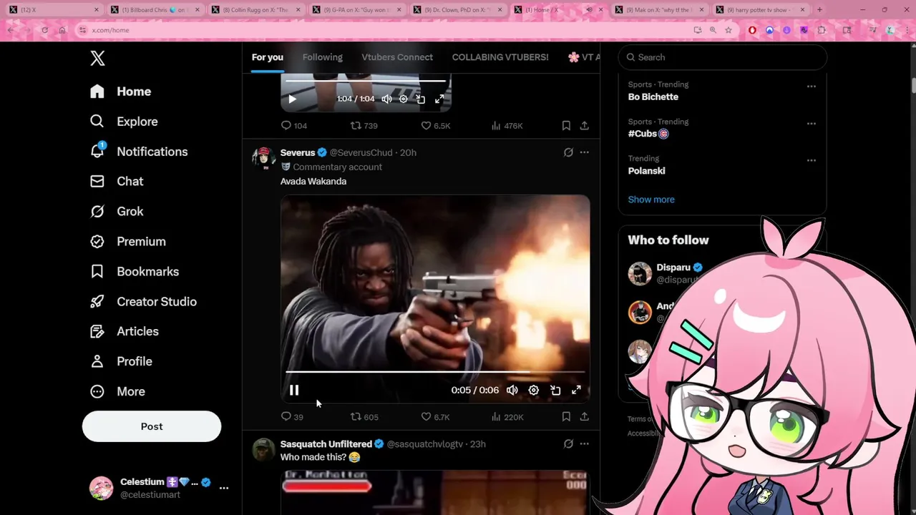916x515 pixels.
Task: Open the Bo Bichette trending topic
Action: click(653, 97)
